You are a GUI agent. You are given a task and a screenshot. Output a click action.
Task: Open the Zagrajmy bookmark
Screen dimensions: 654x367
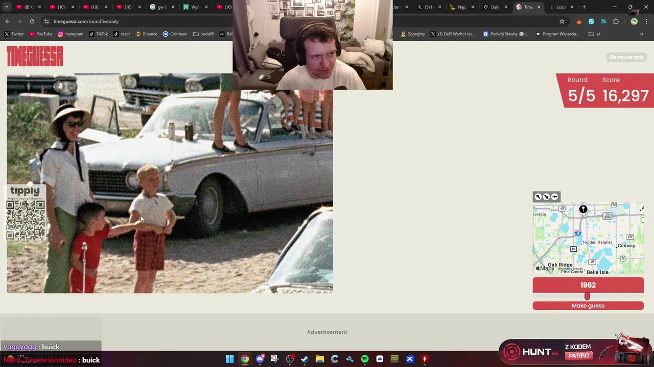(413, 34)
